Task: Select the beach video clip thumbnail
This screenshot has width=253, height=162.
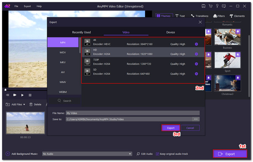Action: pyautogui.click(x=25, y=123)
